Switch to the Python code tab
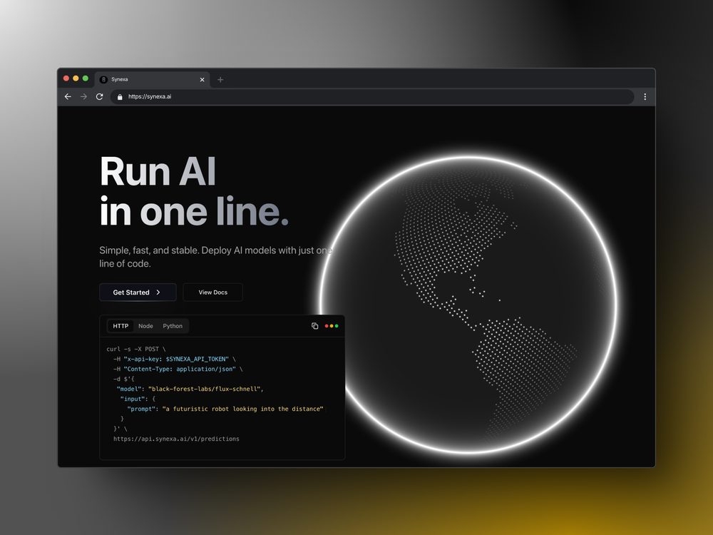713x535 pixels. click(173, 326)
